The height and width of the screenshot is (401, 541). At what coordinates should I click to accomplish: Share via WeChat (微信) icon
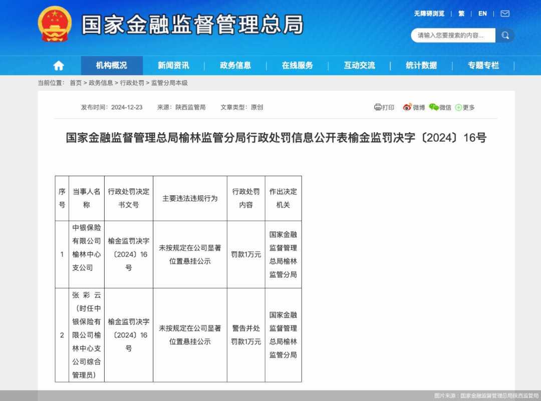[x=434, y=107]
